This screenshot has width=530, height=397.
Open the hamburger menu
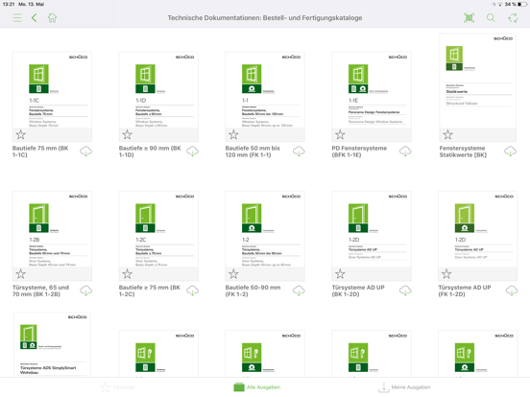(17, 18)
